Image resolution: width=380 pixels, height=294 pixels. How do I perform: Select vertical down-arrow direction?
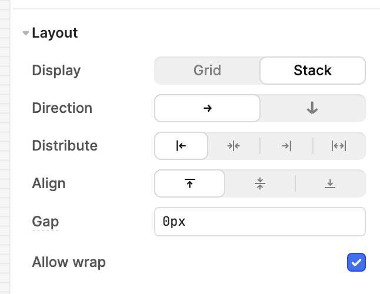(312, 108)
